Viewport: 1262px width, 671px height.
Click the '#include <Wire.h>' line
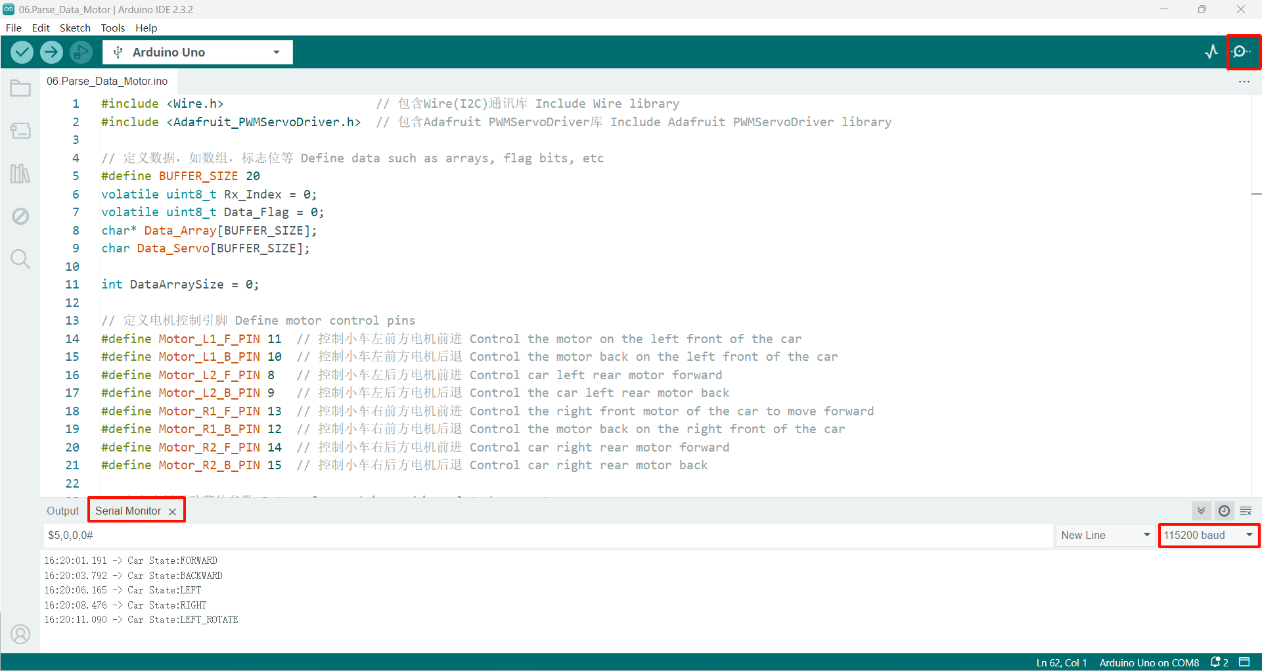[x=162, y=103]
